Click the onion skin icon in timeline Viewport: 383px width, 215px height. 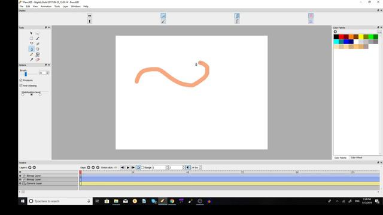[x=115, y=167]
